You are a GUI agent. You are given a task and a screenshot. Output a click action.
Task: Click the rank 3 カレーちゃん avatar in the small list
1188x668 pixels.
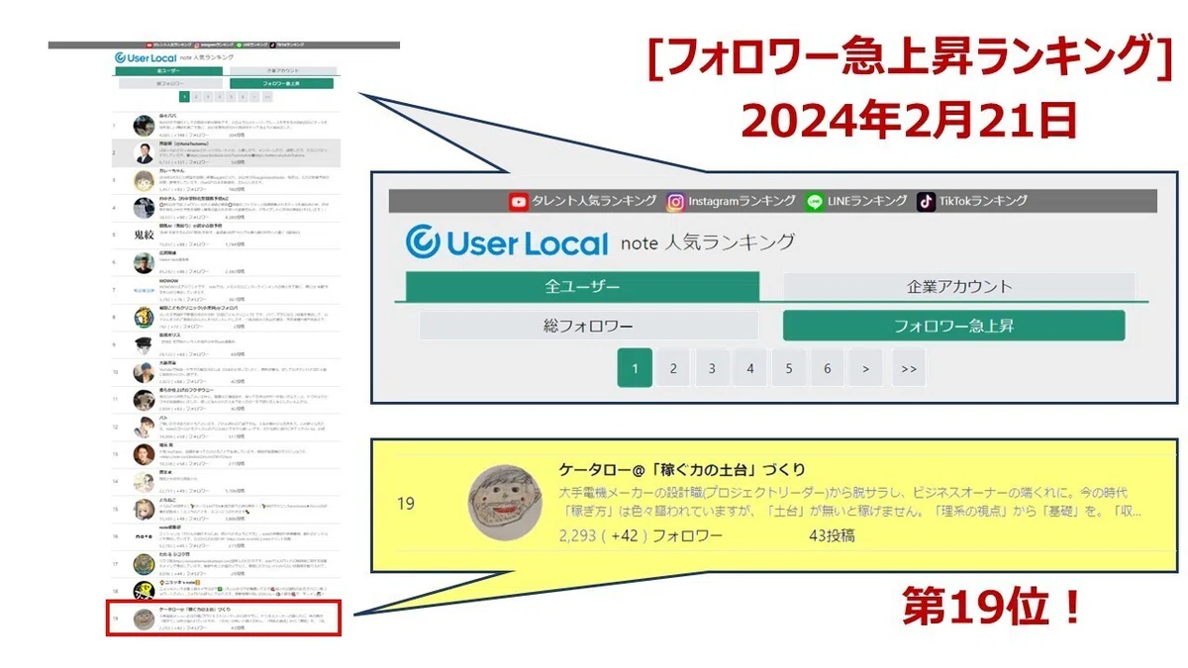[145, 181]
